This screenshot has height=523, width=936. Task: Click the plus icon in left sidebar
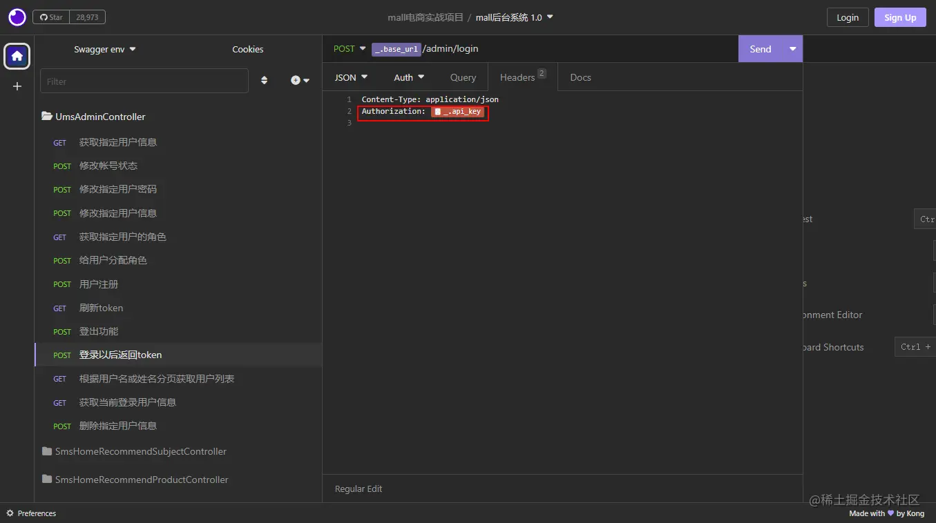[17, 86]
